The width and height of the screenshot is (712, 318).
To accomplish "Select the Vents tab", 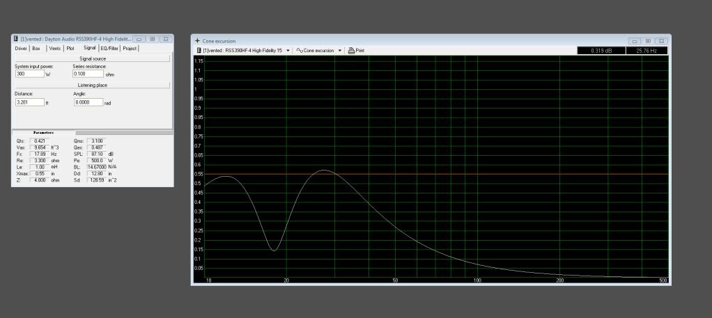I will [x=55, y=49].
